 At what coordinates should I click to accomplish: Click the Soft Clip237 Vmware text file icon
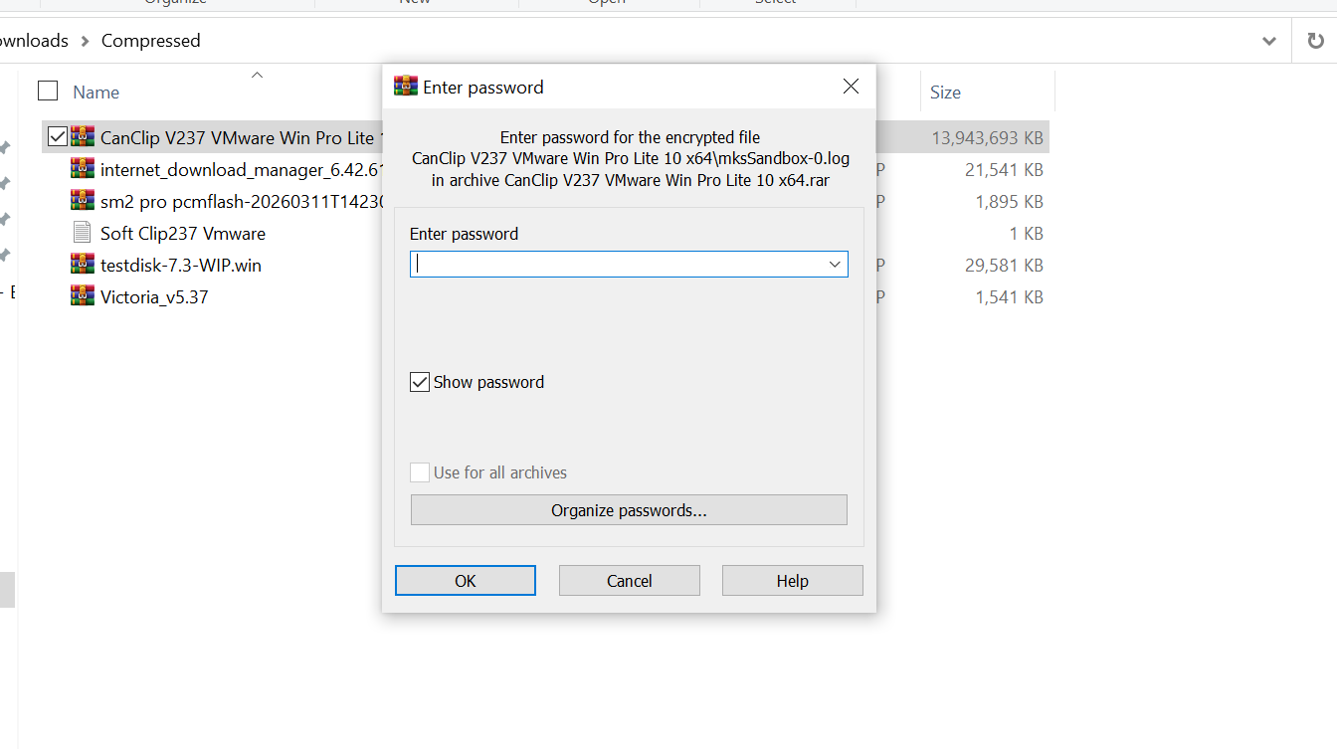click(x=83, y=233)
